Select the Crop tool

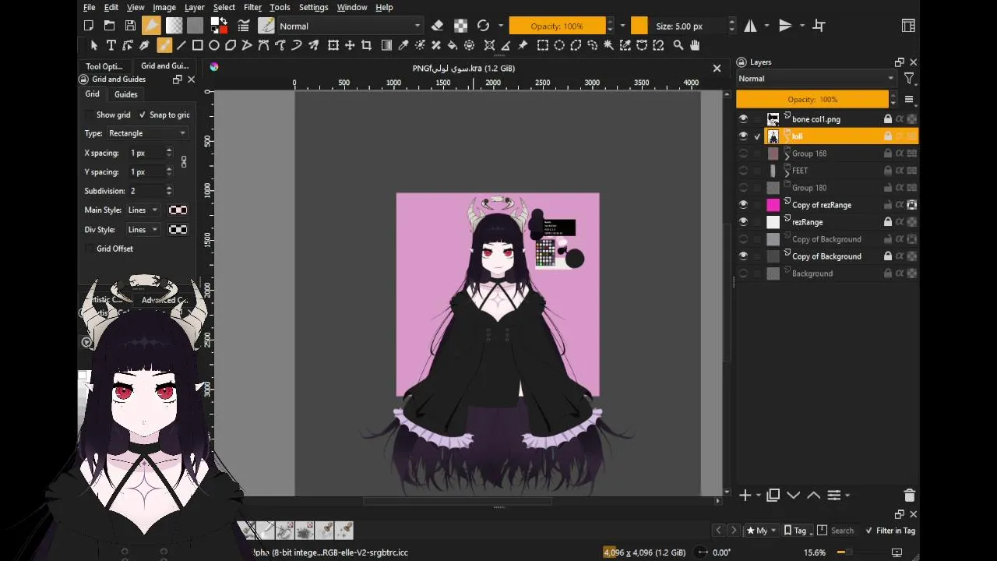pyautogui.click(x=366, y=45)
